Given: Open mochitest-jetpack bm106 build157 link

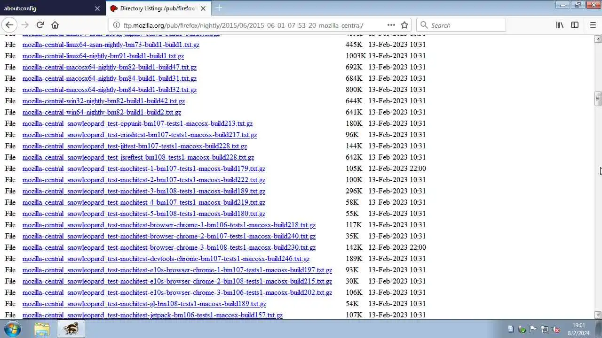Looking at the screenshot, I should [152, 315].
